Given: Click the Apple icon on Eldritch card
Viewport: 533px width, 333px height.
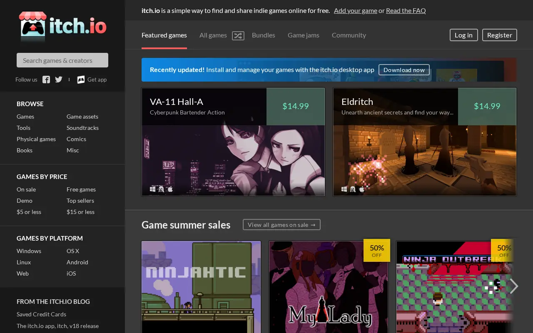Looking at the screenshot, I should coord(361,189).
